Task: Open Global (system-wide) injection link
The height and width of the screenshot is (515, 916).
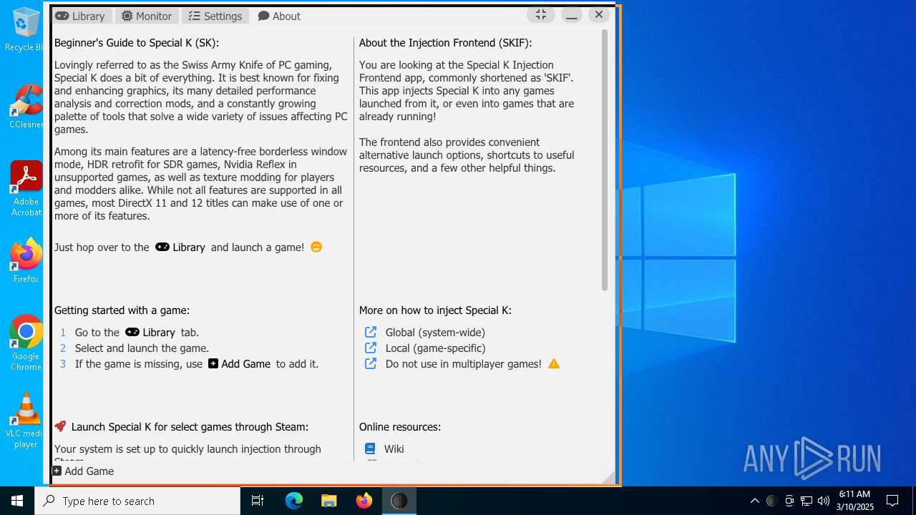Action: 435,332
